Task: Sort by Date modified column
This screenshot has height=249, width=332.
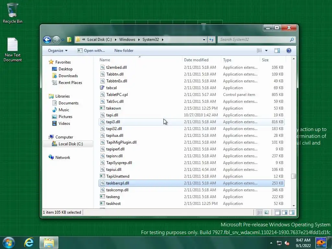Action: 201,60
